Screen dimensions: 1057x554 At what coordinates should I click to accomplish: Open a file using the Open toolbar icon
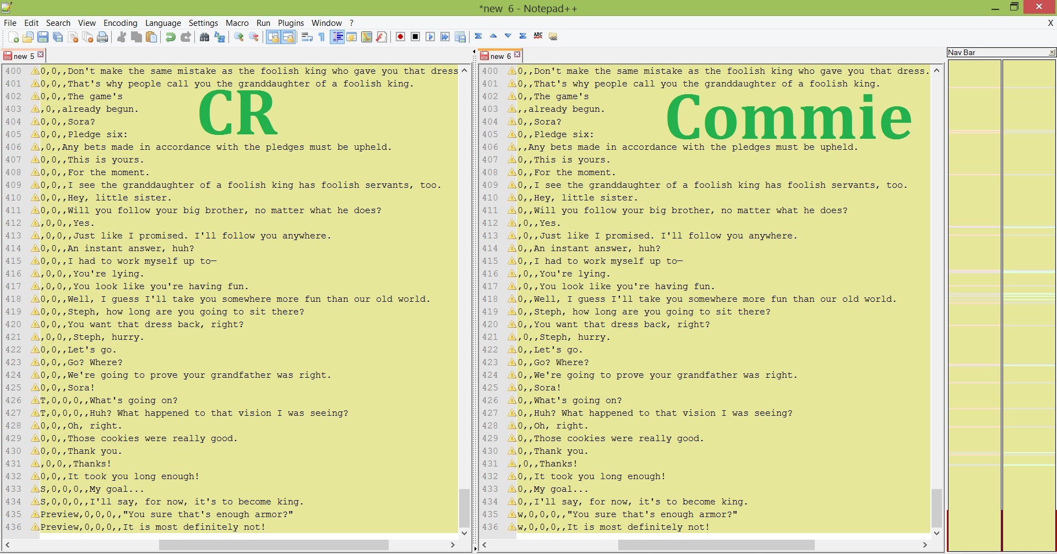tap(28, 37)
